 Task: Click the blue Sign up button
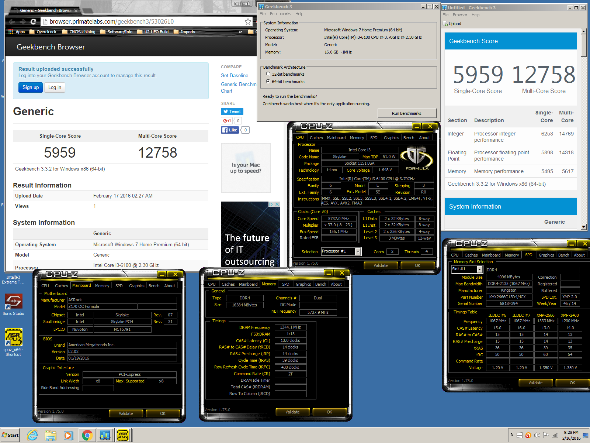click(x=31, y=87)
